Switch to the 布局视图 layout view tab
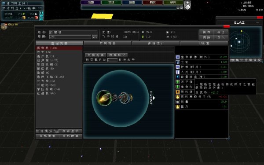Image resolution: width=264 pixels, height=165 pixels. click(x=108, y=43)
